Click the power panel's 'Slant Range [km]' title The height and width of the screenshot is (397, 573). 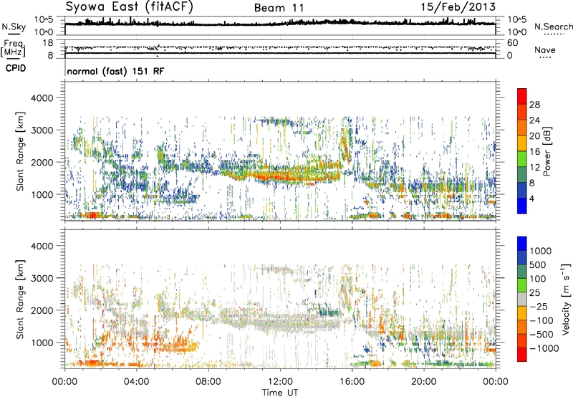coord(20,151)
